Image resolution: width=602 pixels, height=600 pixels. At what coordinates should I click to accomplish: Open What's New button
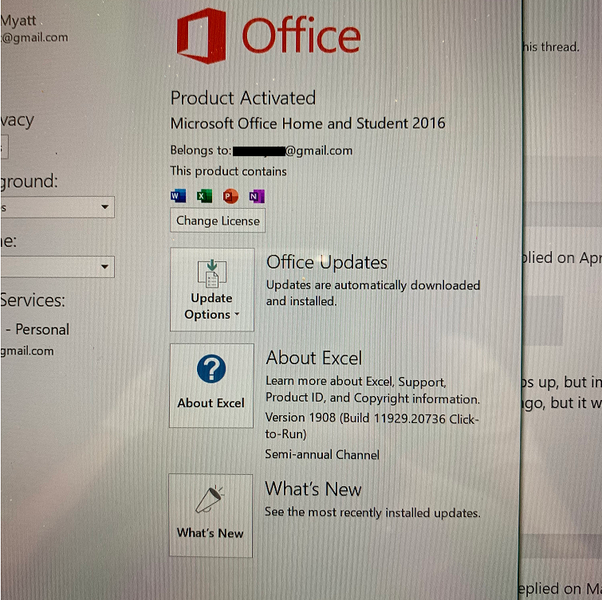(x=211, y=516)
